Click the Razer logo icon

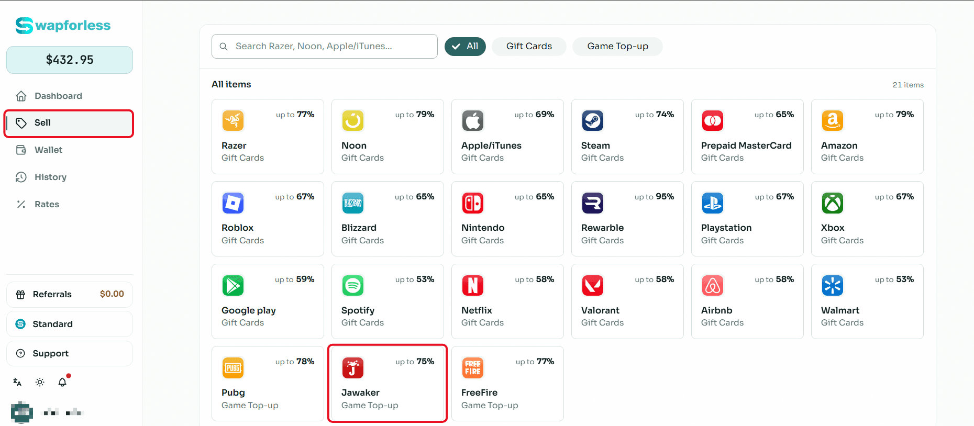(233, 121)
